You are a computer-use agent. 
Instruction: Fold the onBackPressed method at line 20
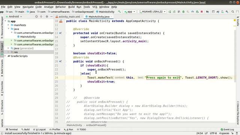point(65,61)
